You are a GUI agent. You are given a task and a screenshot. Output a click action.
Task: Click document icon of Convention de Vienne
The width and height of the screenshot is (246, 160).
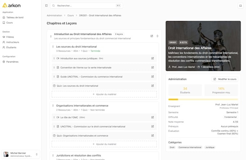(x=58, y=68)
